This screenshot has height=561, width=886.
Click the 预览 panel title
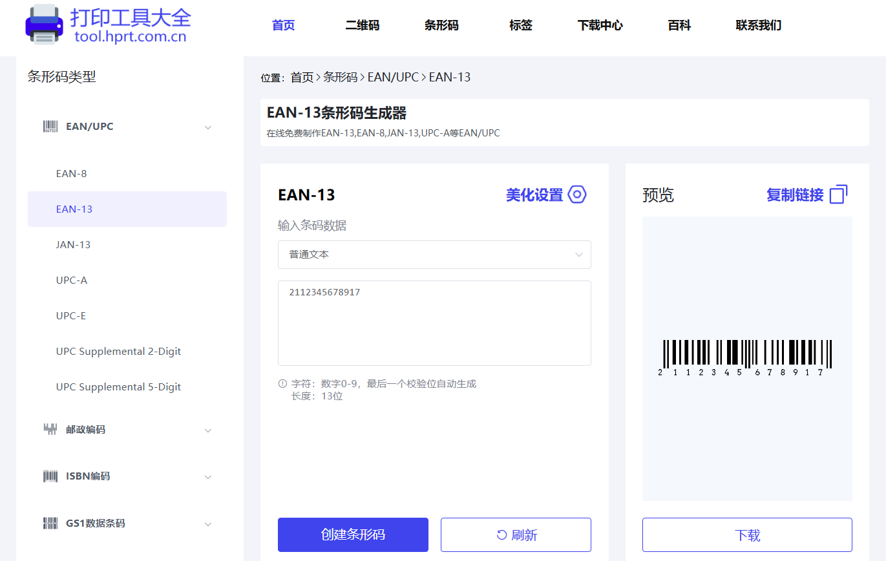tap(658, 195)
